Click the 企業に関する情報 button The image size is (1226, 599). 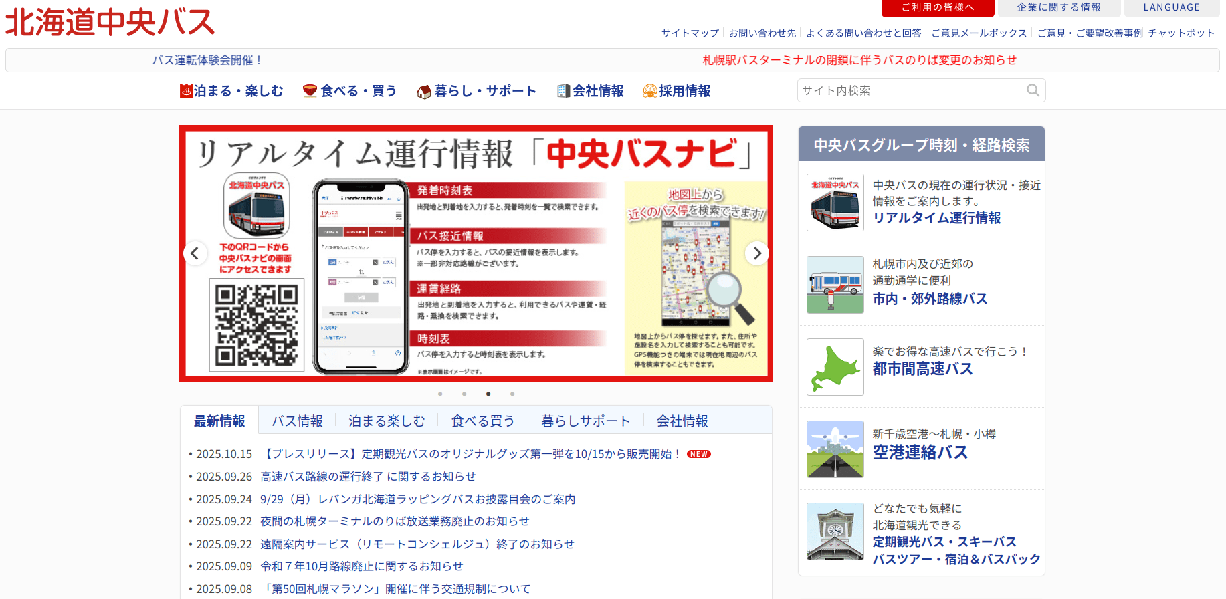[1058, 8]
